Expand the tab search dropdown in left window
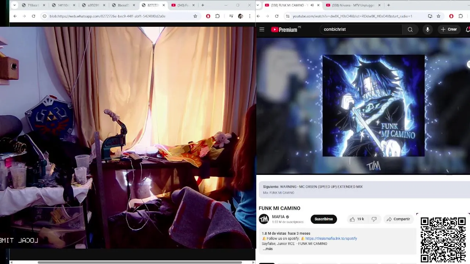The height and width of the screenshot is (264, 470). click(14, 5)
